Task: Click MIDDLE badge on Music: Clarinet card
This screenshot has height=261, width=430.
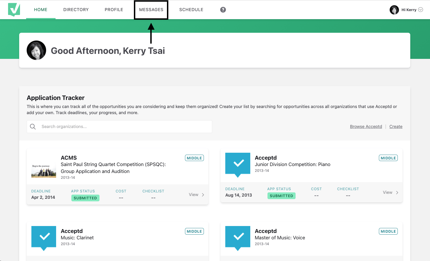Action: pyautogui.click(x=194, y=231)
